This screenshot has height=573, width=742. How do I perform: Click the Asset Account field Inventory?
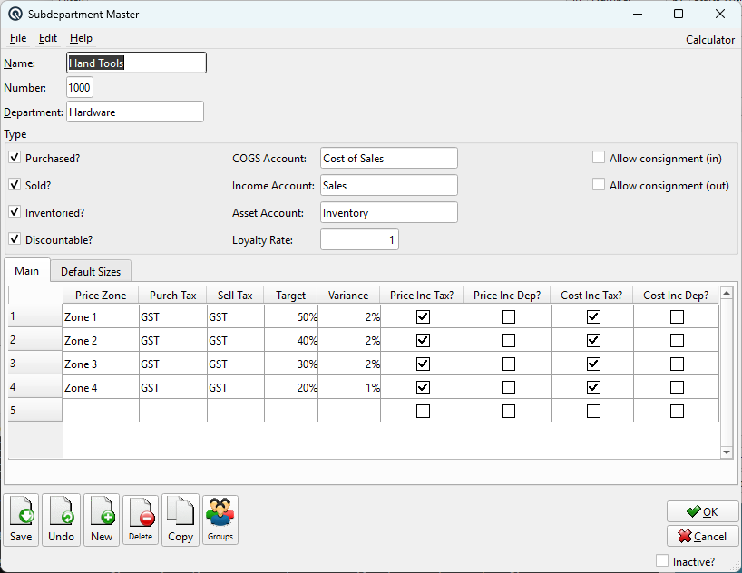coord(389,212)
